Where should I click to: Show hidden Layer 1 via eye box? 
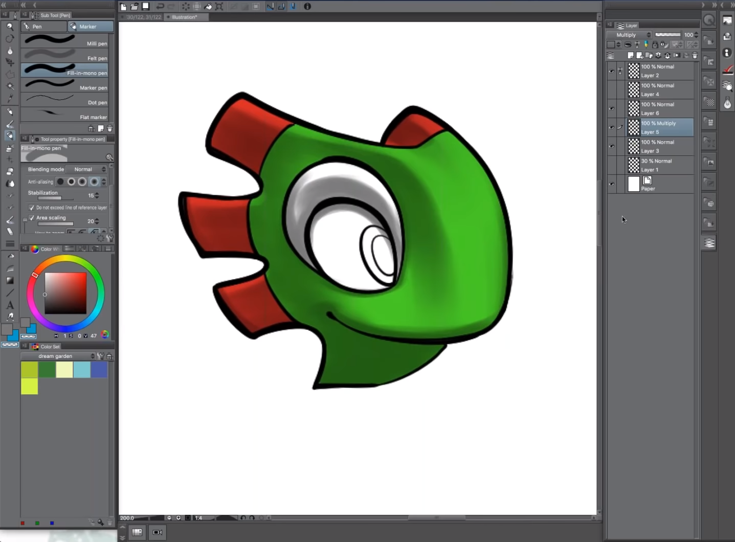[x=612, y=166]
